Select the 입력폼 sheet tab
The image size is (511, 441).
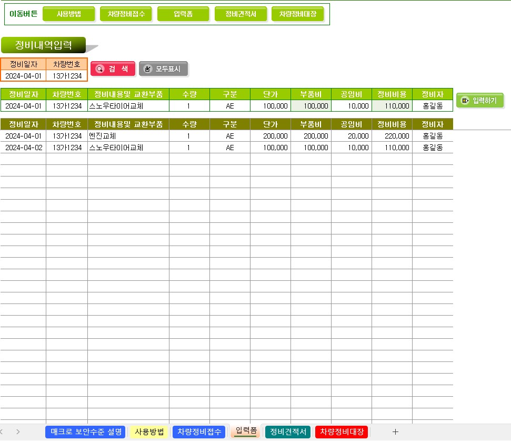point(246,431)
